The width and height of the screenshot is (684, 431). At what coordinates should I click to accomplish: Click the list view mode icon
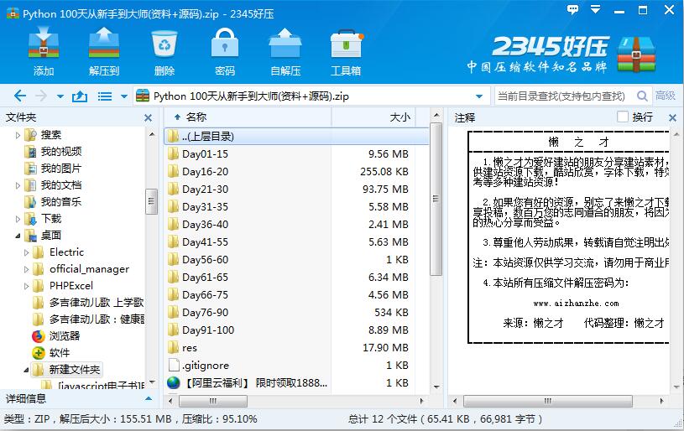click(x=105, y=96)
